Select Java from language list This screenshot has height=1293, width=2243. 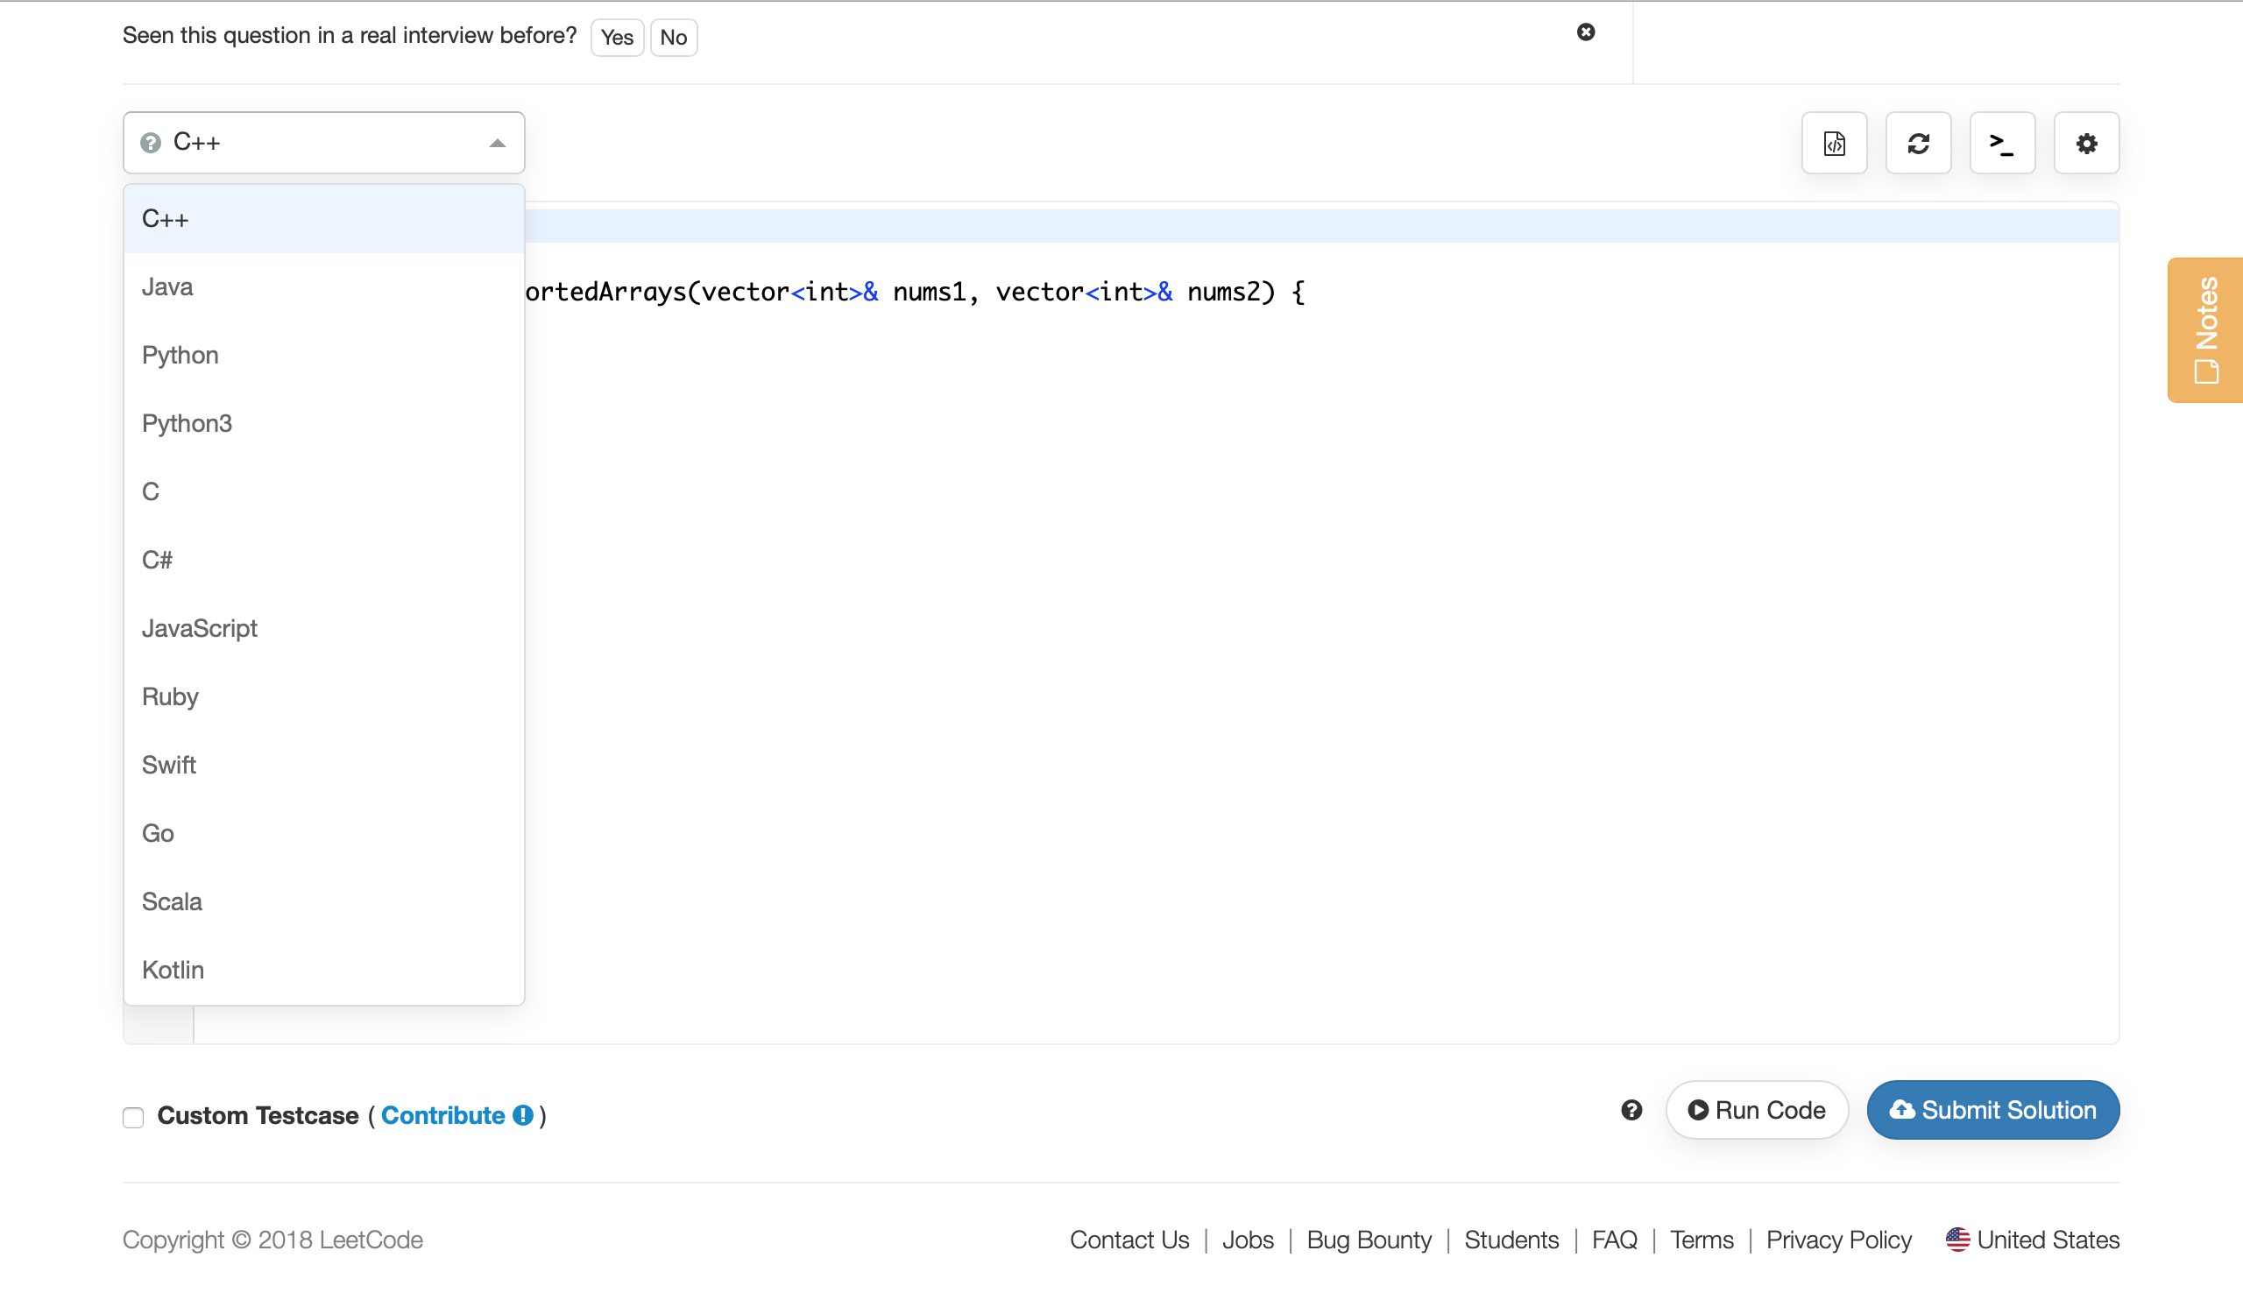(323, 286)
